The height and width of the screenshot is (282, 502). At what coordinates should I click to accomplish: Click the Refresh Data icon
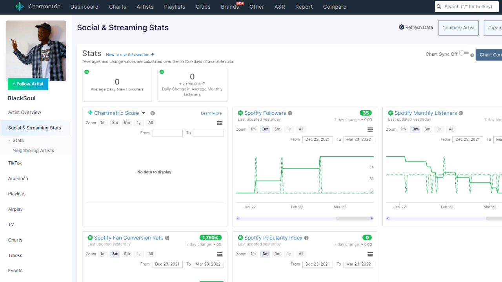click(x=402, y=27)
